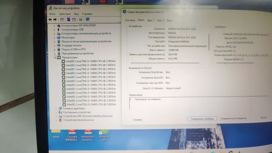Click the Forward arrow in Device Manager toolbar
Viewport: 272px width, 153px height.
pyautogui.click(x=55, y=19)
